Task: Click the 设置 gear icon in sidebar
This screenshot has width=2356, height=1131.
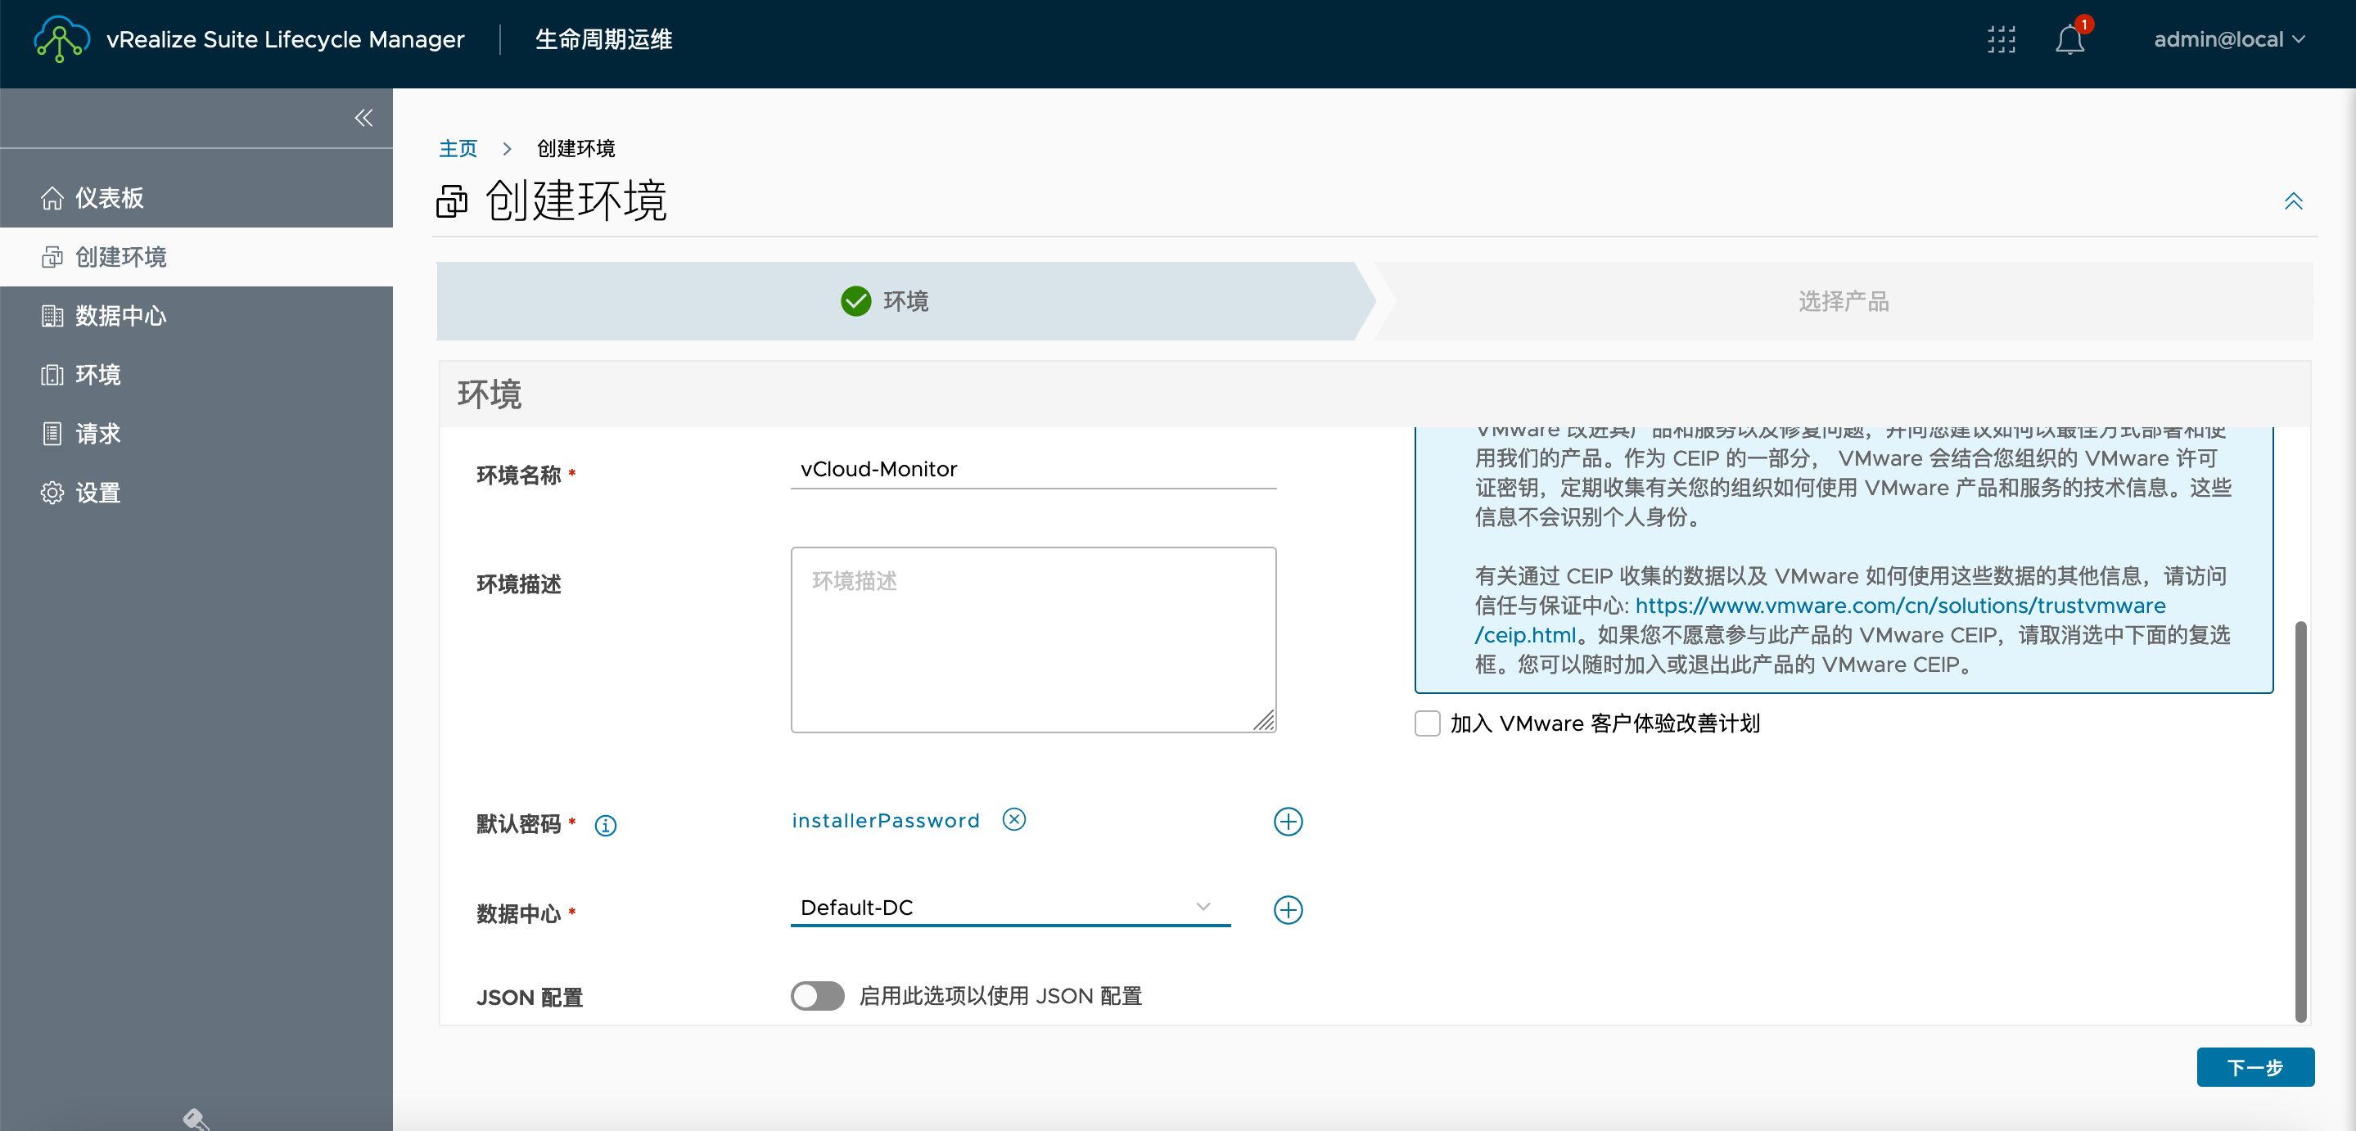Action: click(x=52, y=493)
